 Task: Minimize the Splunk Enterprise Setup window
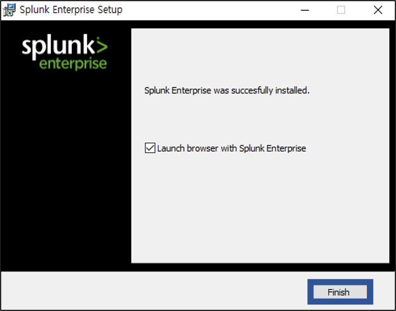[x=305, y=10]
